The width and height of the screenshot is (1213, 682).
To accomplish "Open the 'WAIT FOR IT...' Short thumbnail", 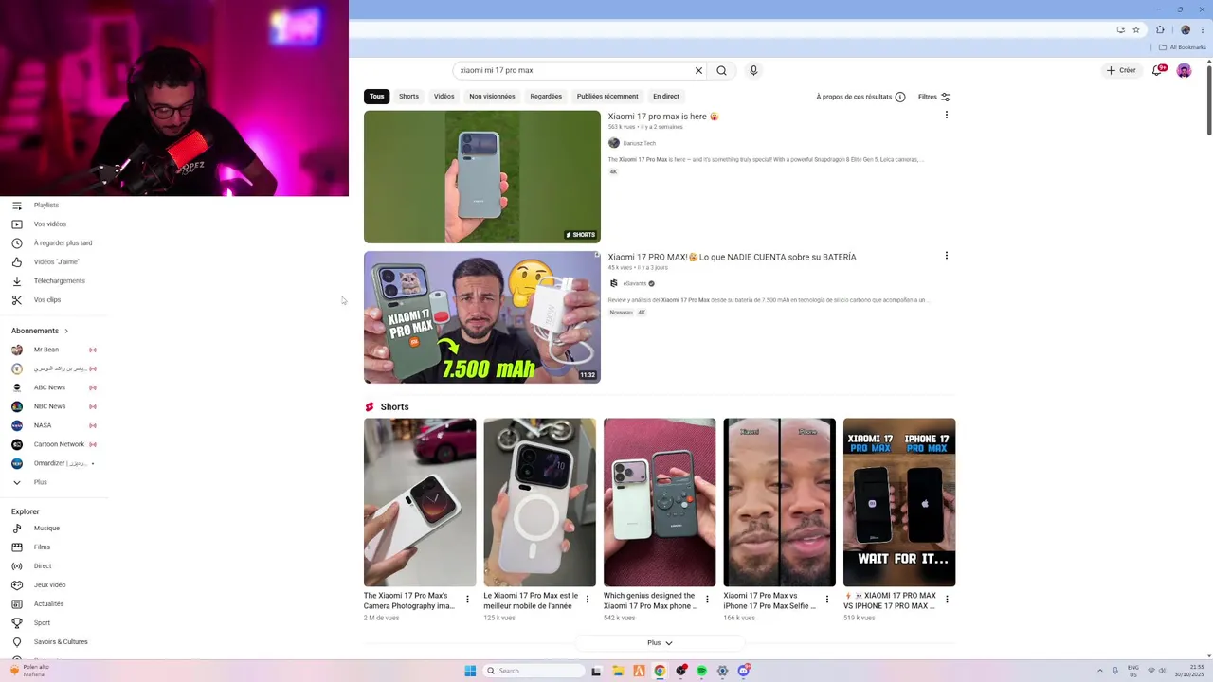I will click(x=899, y=502).
